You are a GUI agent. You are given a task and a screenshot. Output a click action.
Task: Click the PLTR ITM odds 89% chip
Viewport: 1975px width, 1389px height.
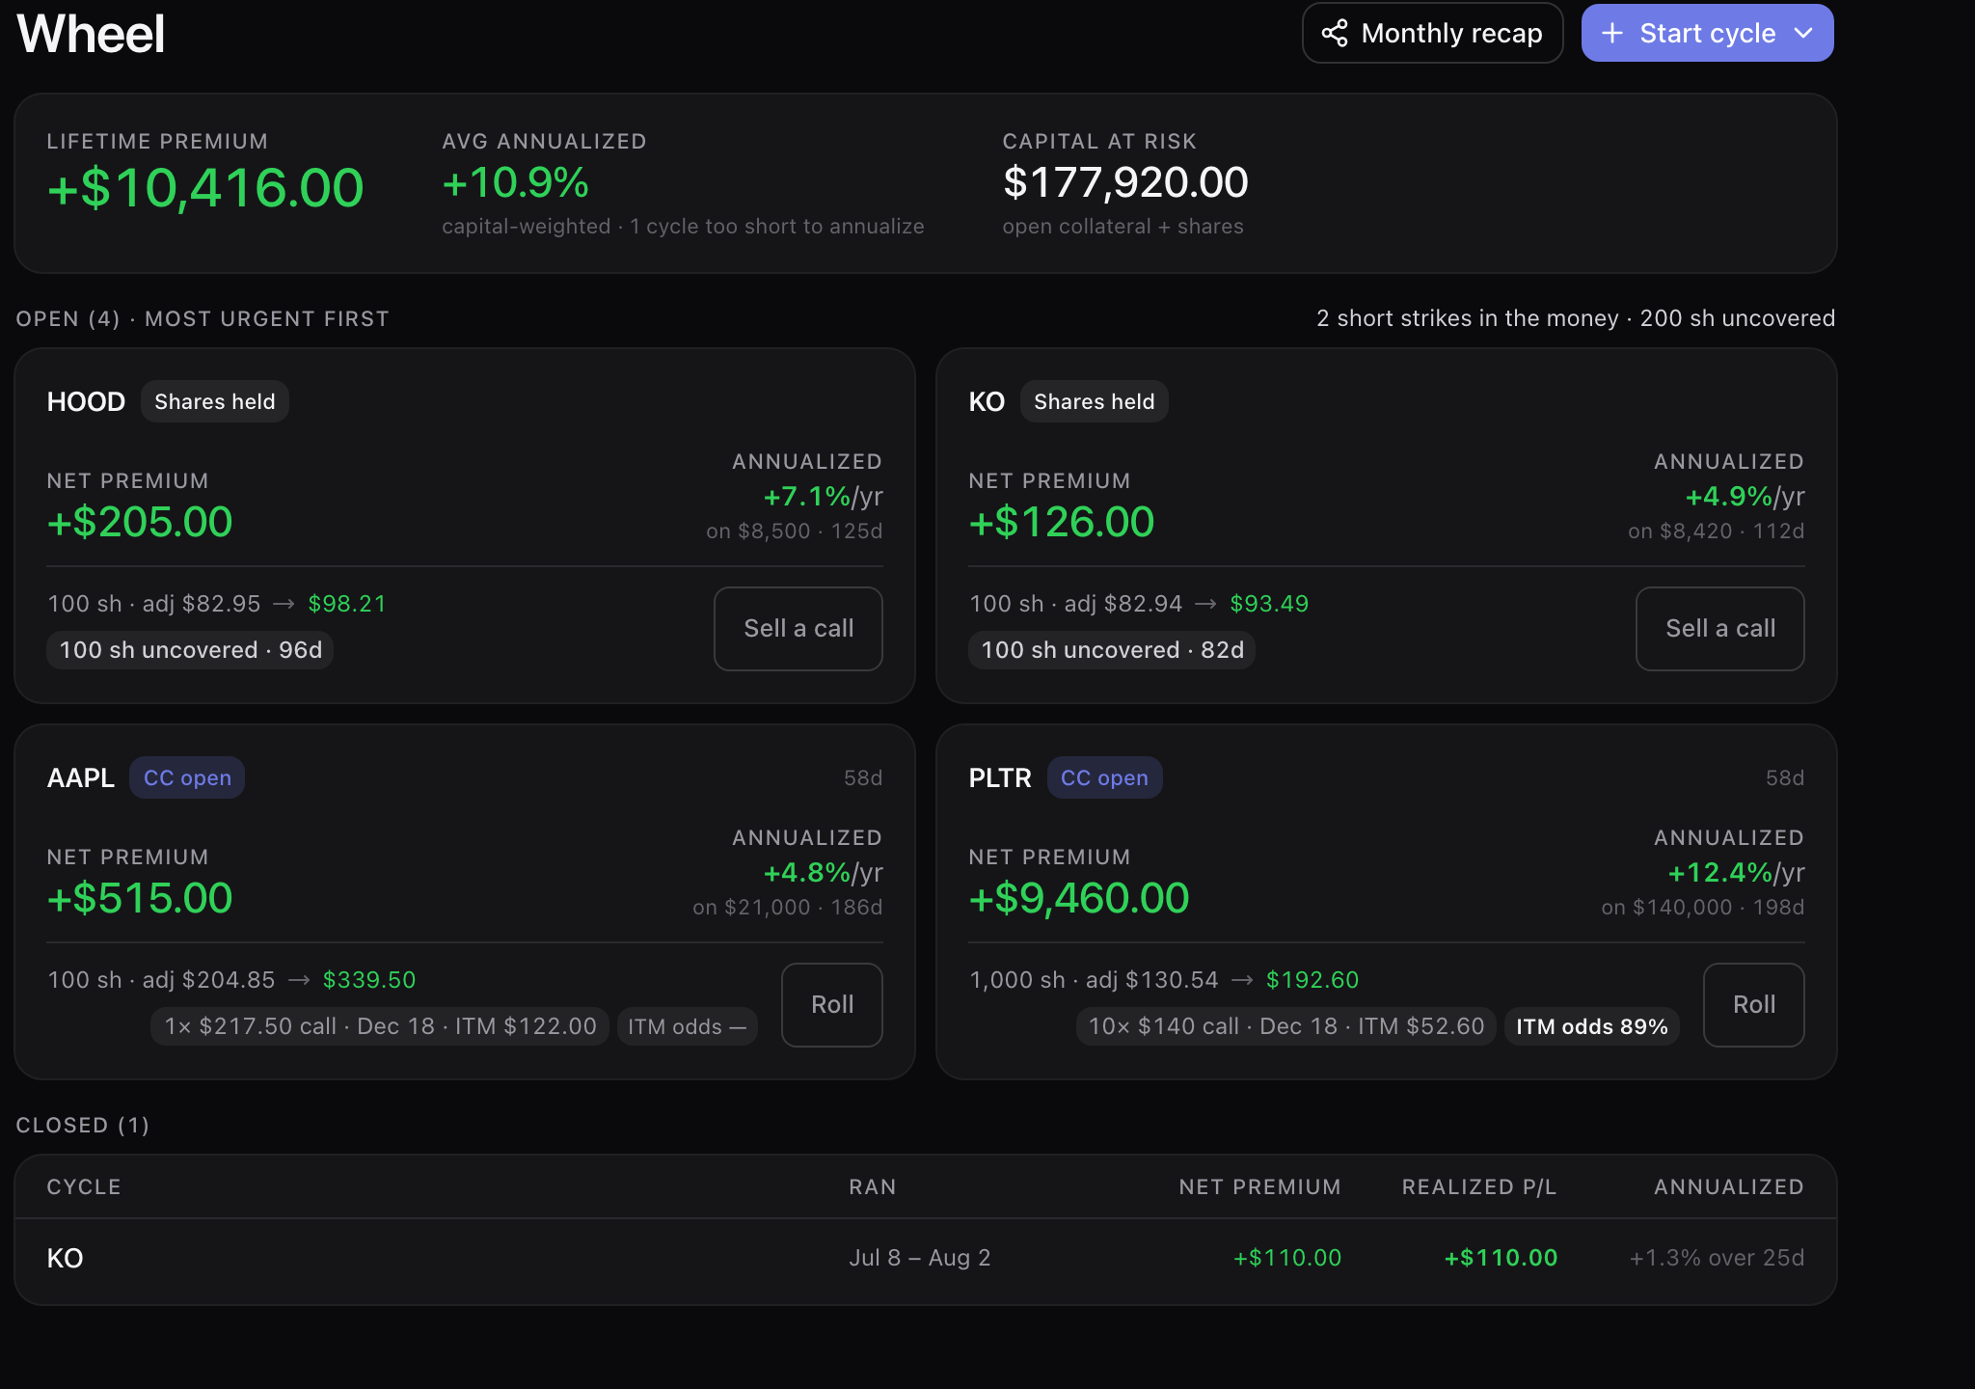pos(1592,1026)
